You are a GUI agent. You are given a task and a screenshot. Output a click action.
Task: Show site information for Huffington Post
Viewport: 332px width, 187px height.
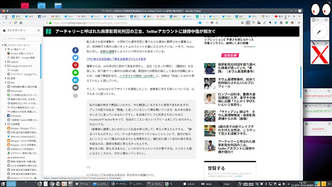(x=47, y=23)
